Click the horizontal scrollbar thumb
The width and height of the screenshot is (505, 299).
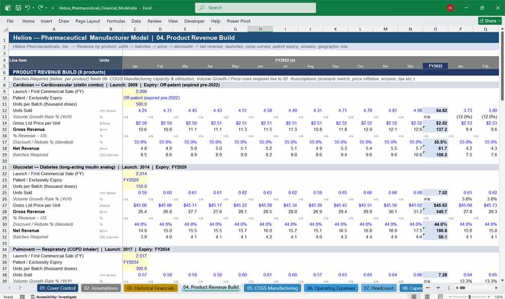point(463,288)
